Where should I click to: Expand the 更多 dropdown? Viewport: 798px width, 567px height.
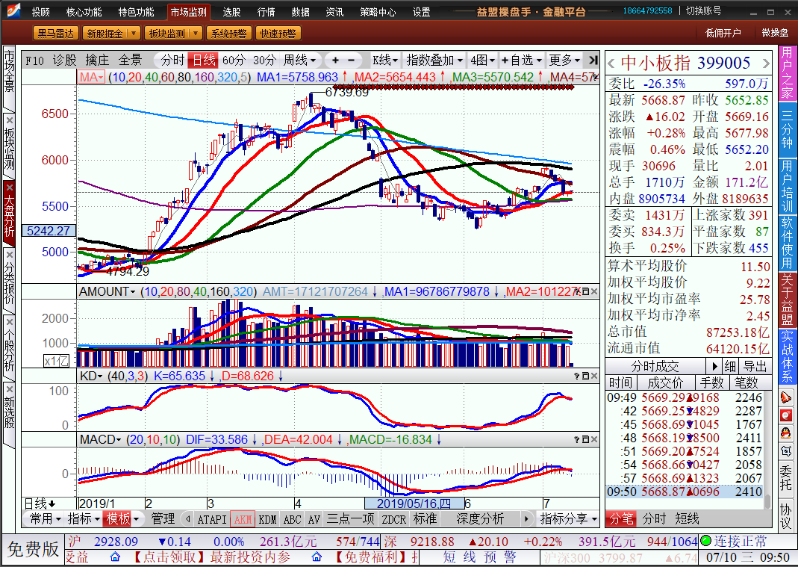coord(564,60)
